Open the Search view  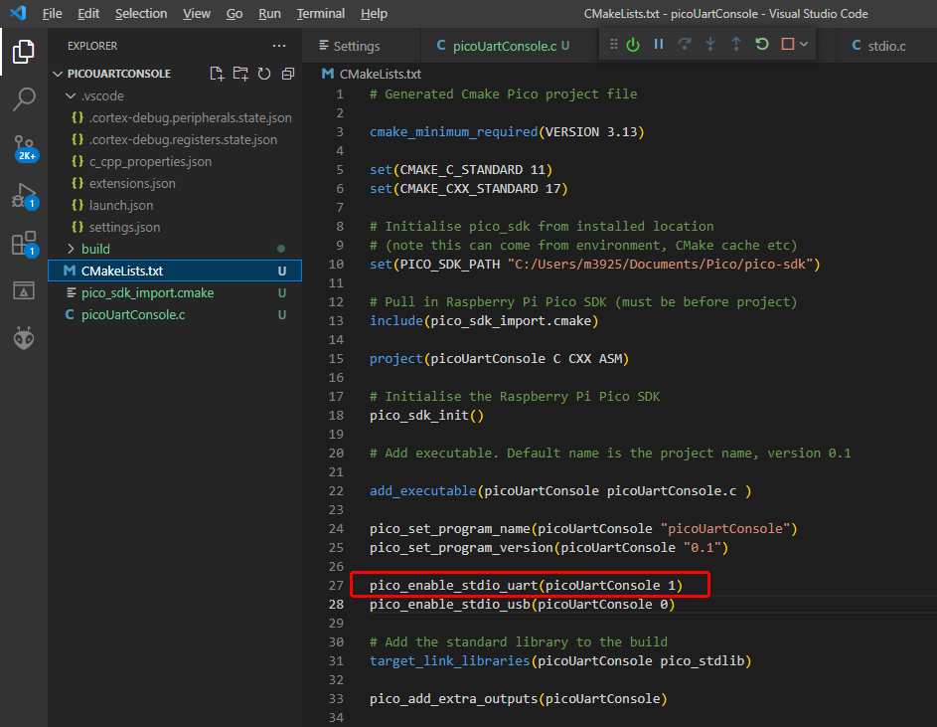pyautogui.click(x=22, y=99)
